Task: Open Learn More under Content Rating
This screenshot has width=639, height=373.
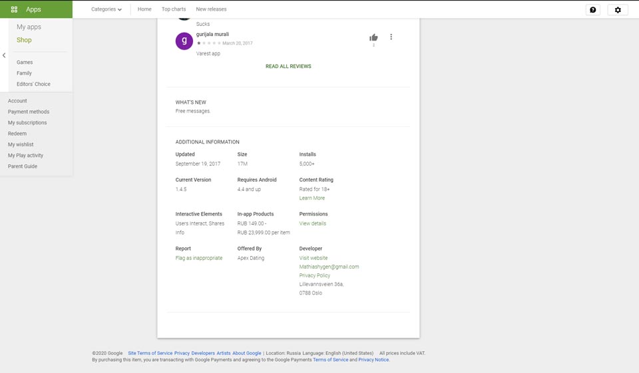Action: point(312,198)
